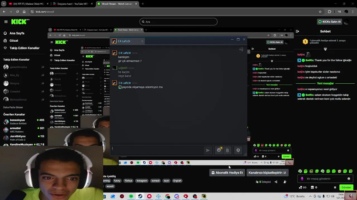Start voice chat in Steam window
The height and width of the screenshot is (200, 357).
tap(238, 150)
